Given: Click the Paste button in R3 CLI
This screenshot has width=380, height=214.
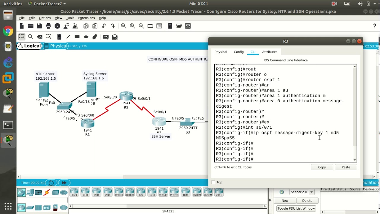Looking at the screenshot, I should (x=346, y=167).
